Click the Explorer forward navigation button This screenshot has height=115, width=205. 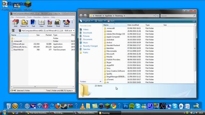pyautogui.click(x=85, y=16)
